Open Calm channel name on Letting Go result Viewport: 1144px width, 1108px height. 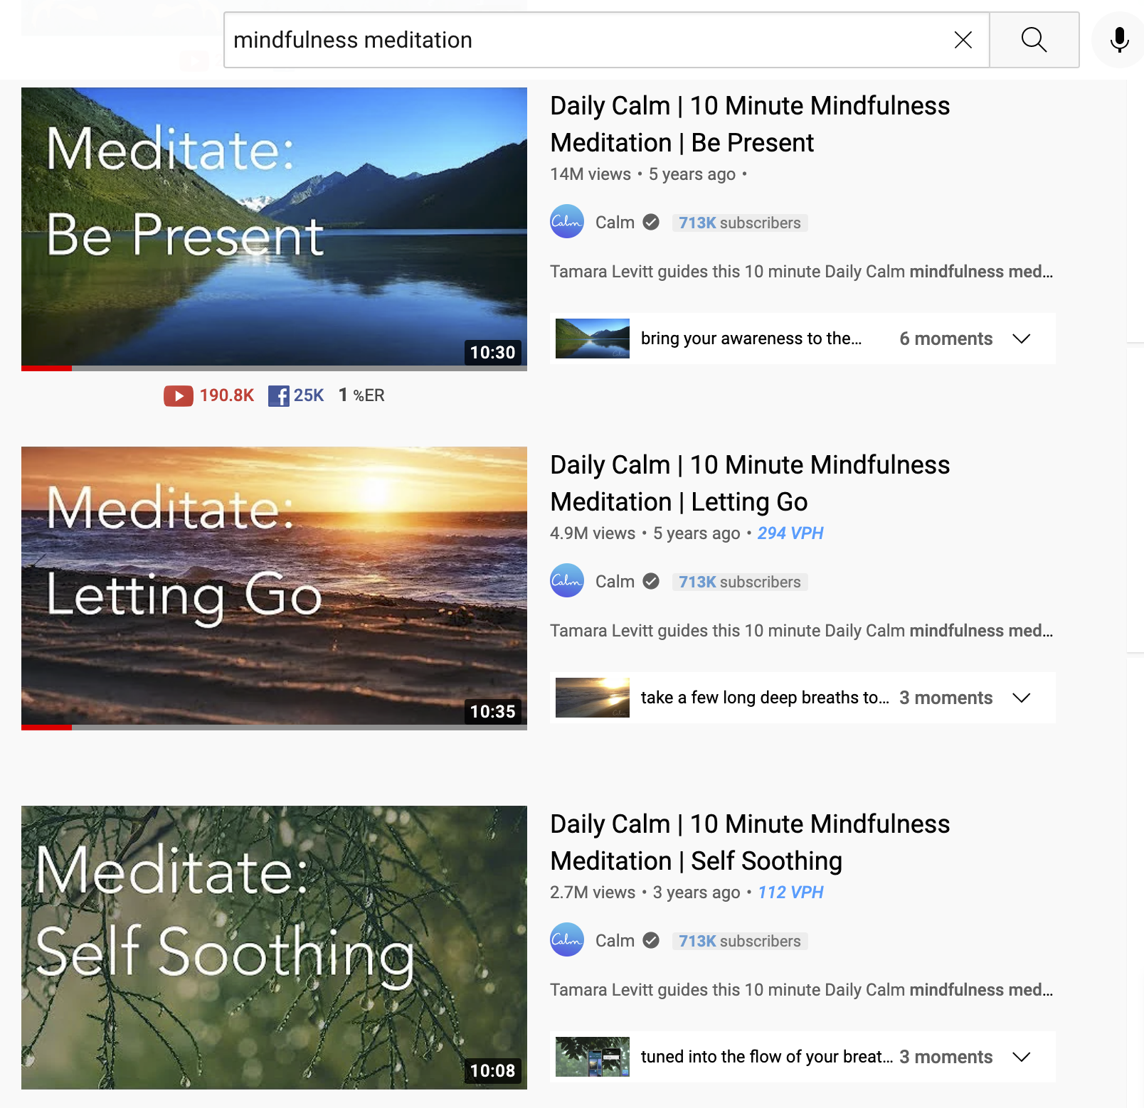point(615,582)
